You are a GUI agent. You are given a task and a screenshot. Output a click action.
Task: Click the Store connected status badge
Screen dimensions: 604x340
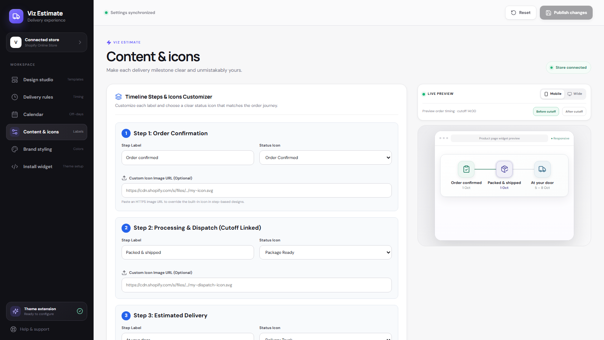pyautogui.click(x=569, y=68)
